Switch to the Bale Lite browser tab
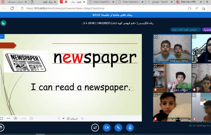This screenshot has height=135, width=211. coord(187,2)
